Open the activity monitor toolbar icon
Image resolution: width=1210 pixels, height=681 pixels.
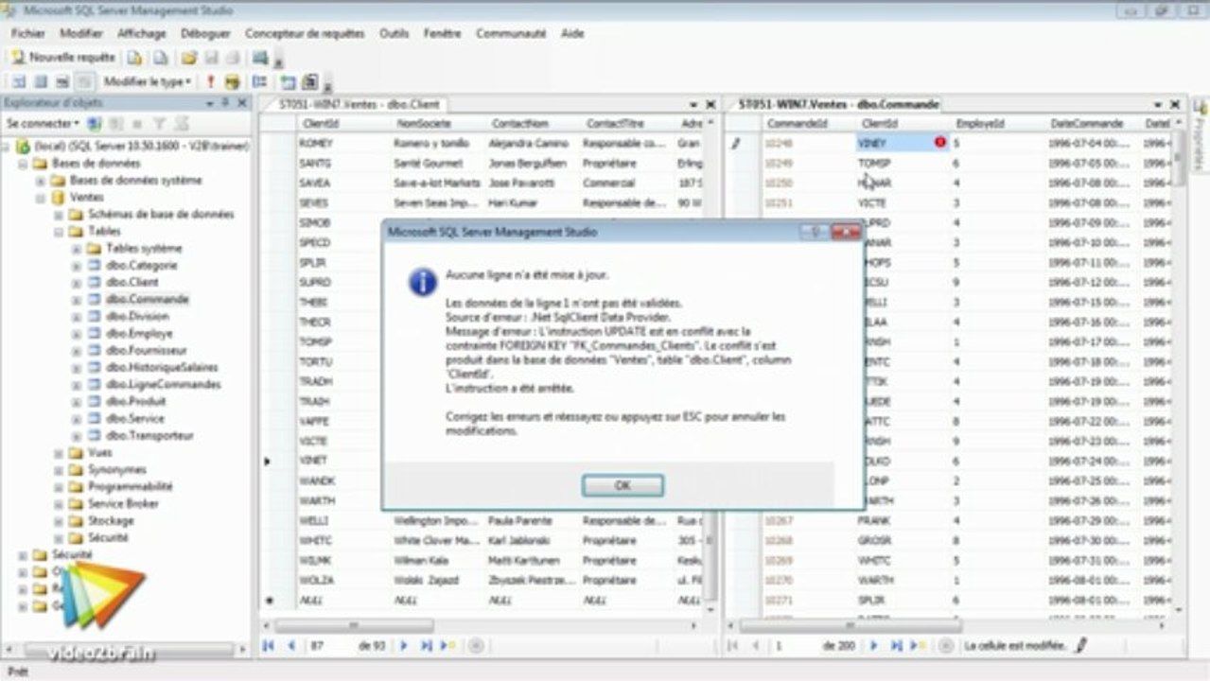point(259,58)
